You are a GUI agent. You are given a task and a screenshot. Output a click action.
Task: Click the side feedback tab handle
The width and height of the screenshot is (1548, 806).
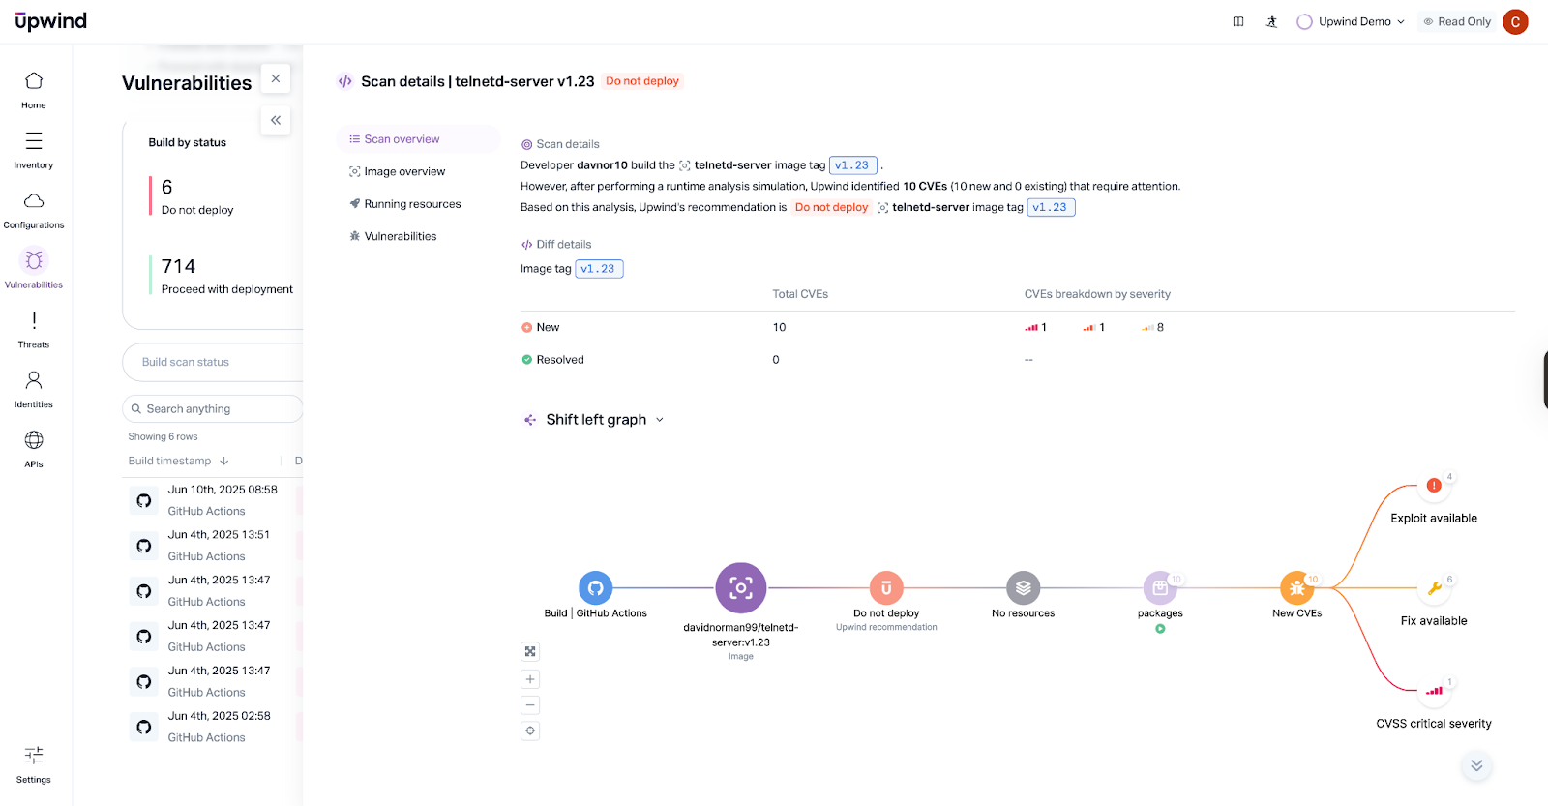(x=1545, y=379)
